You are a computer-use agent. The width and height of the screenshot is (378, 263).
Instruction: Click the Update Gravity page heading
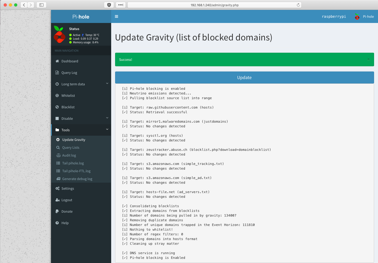tap(194, 37)
